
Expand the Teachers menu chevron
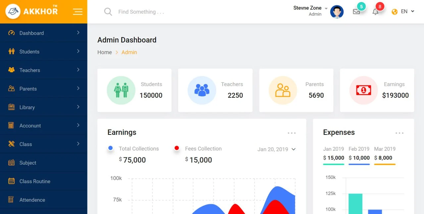tap(78, 70)
